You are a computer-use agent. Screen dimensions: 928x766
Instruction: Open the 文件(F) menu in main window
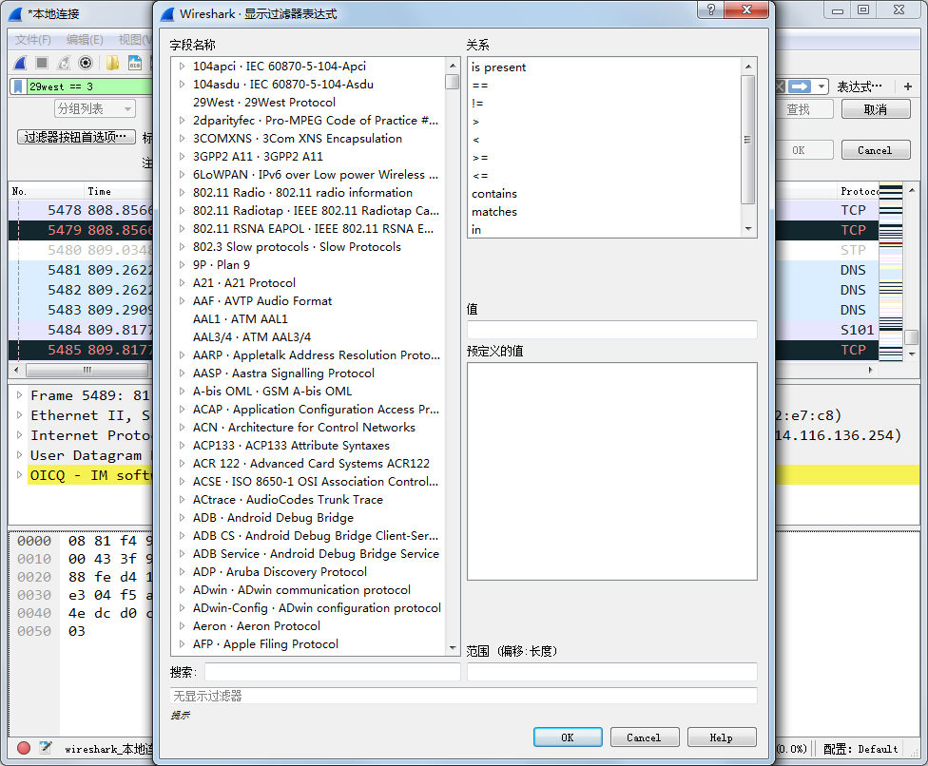tap(33, 40)
